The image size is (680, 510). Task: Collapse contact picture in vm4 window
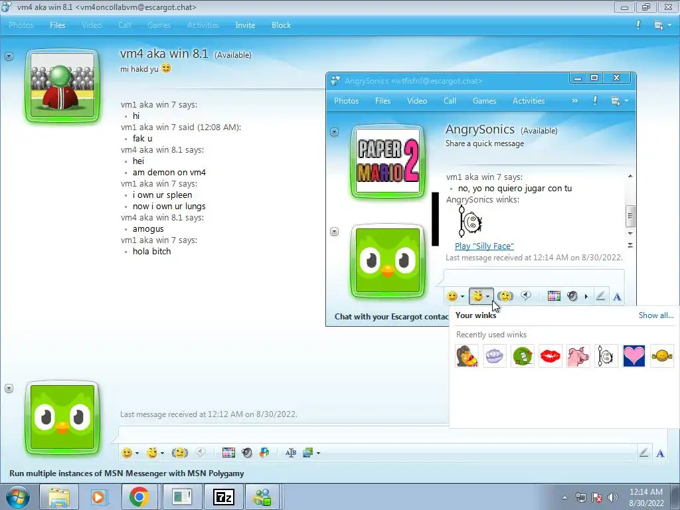pos(9,56)
